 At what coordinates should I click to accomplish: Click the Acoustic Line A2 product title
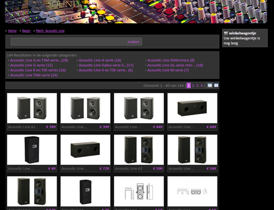point(128,168)
